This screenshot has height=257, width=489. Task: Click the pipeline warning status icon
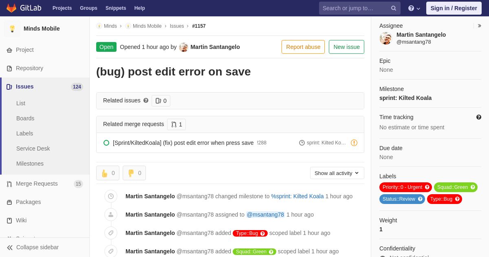(354, 143)
